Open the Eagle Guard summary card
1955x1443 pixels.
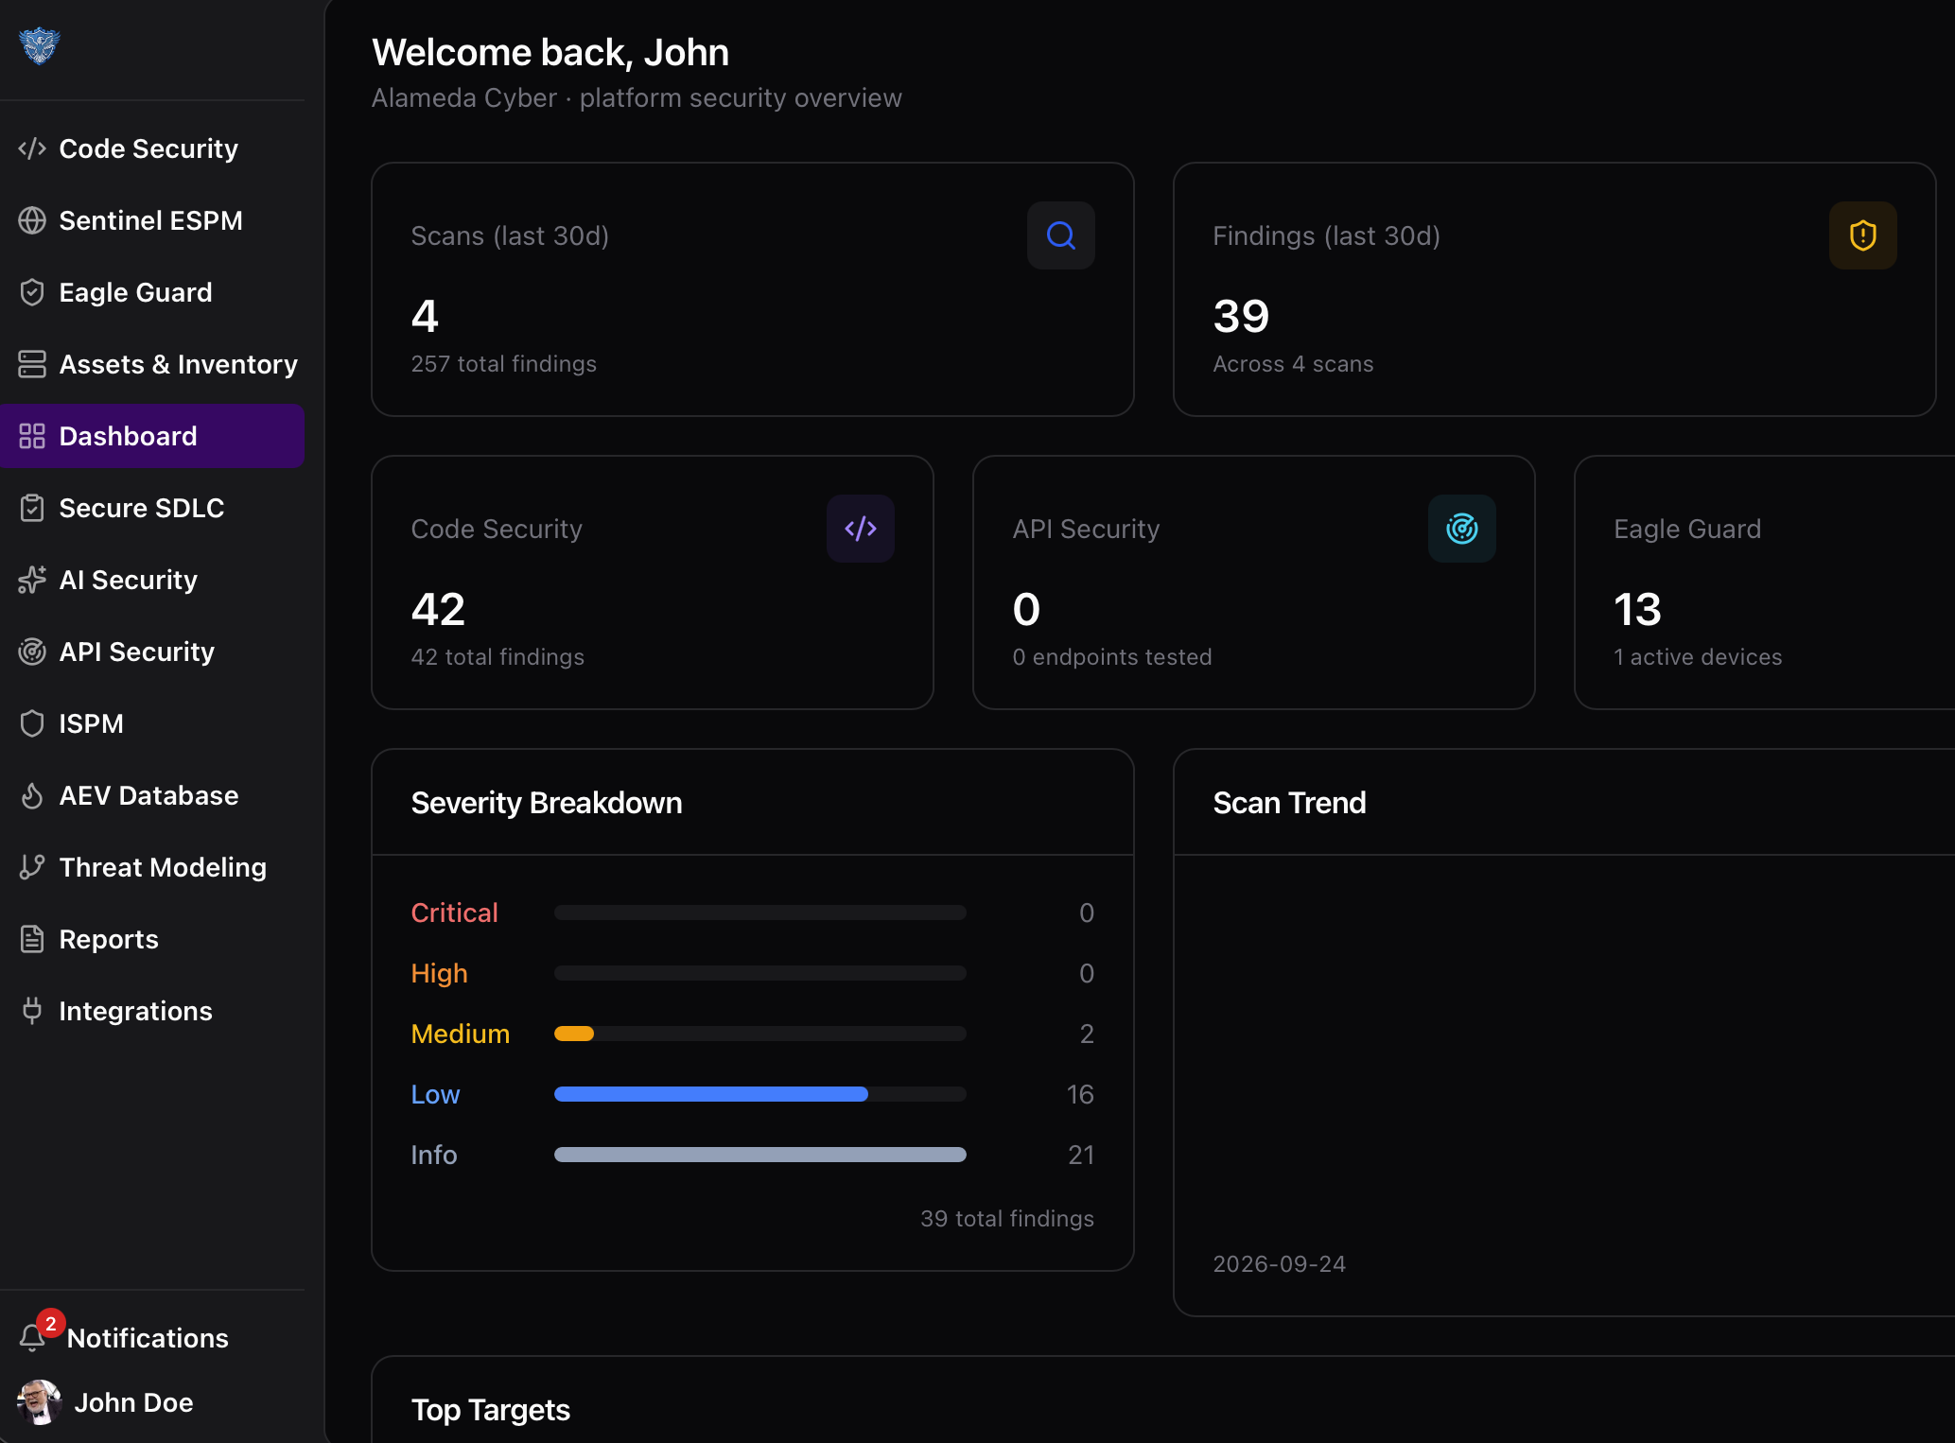click(1765, 582)
